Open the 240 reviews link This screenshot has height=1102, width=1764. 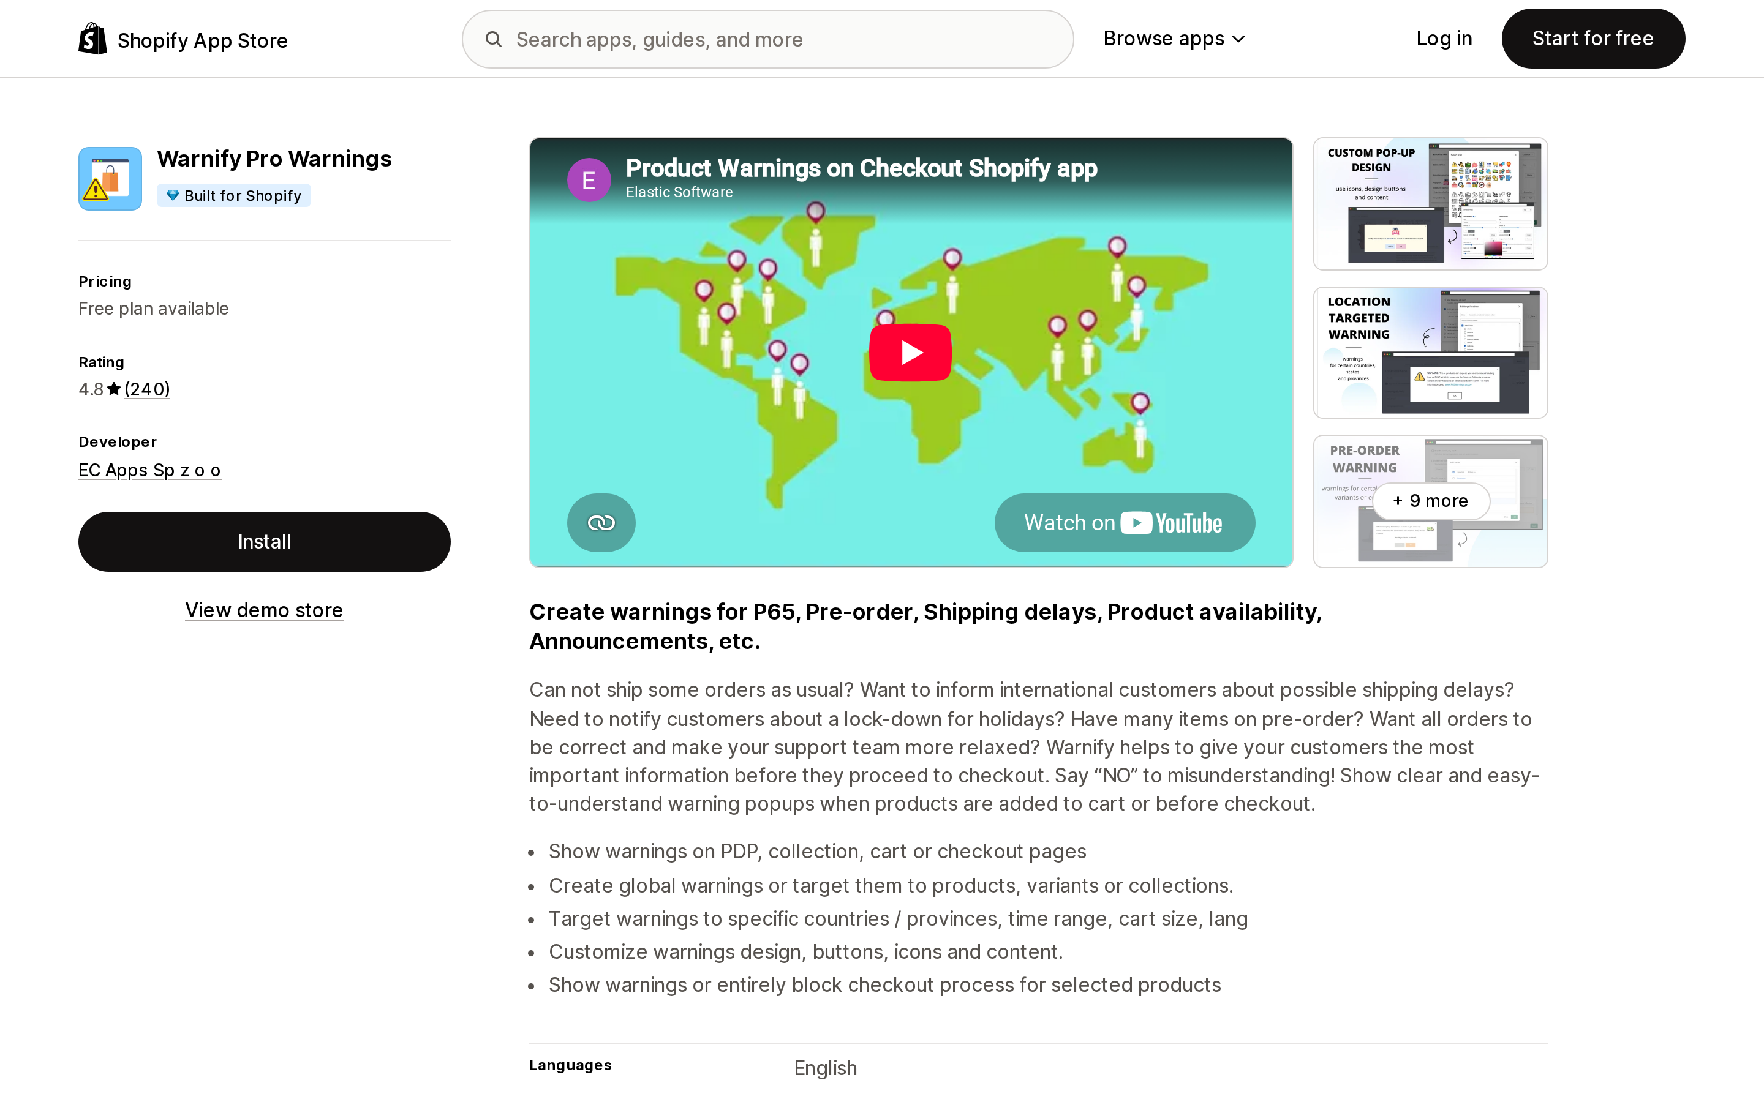tap(147, 389)
